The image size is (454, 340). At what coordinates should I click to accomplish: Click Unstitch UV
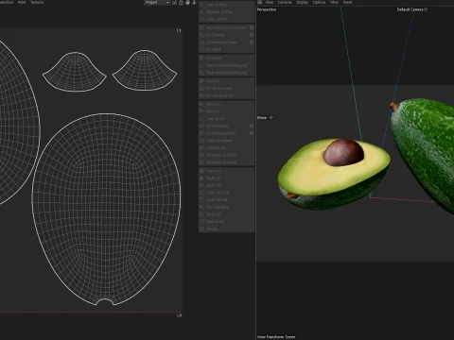226,147
